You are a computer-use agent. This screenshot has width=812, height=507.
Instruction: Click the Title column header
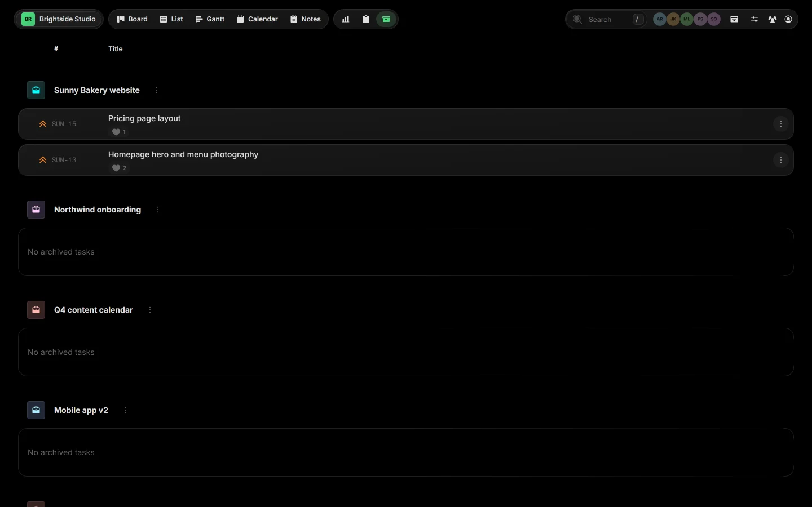pos(116,48)
